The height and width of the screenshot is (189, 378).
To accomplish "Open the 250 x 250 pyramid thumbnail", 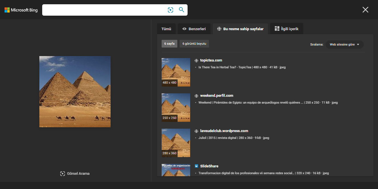I will pyautogui.click(x=176, y=107).
